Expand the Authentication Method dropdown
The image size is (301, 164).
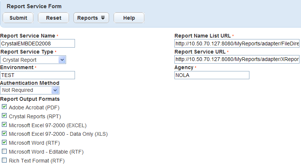pyautogui.click(x=30, y=90)
